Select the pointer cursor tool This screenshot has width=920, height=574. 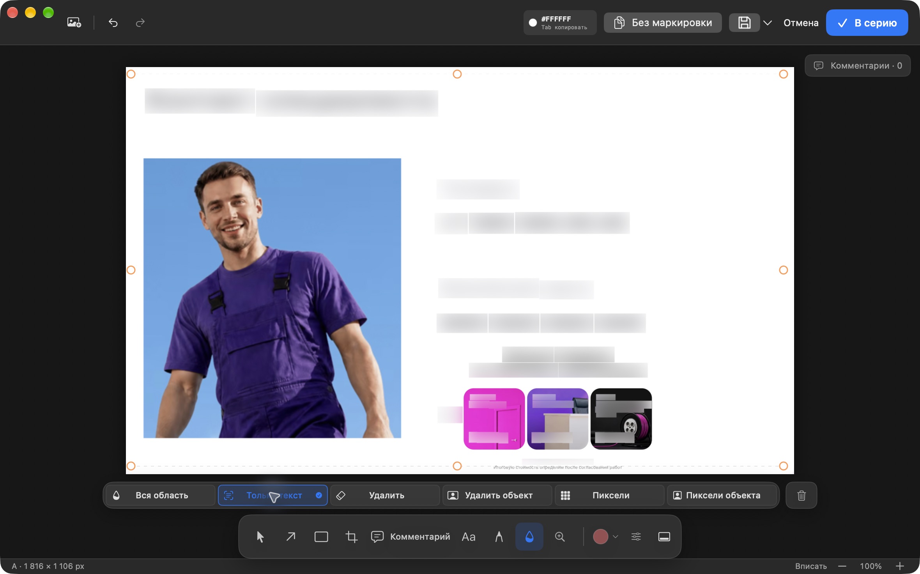tap(260, 537)
